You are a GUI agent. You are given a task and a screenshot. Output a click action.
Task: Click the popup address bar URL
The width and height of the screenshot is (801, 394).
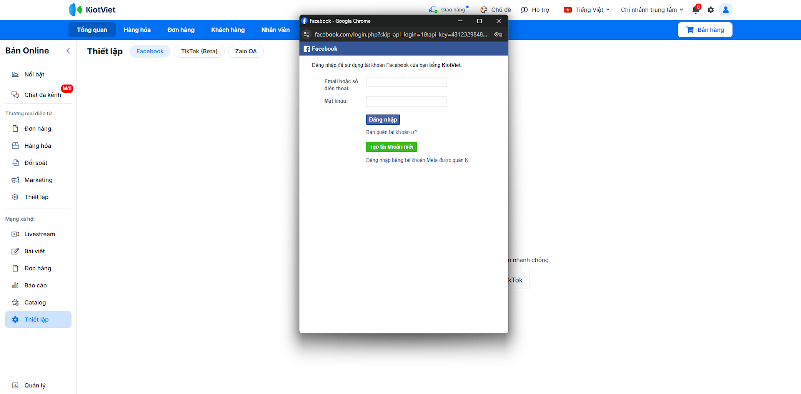tap(400, 35)
